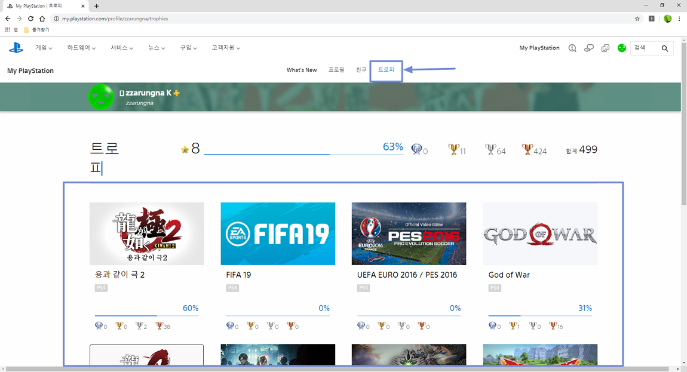
Task: Open the Chrome menu (three dots)
Action: tap(679, 19)
